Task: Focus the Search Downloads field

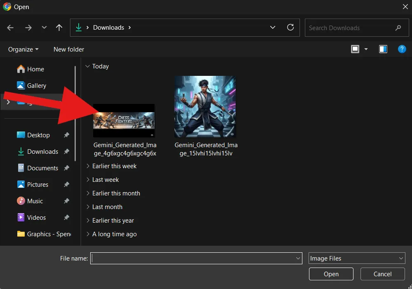Action: pos(356,28)
